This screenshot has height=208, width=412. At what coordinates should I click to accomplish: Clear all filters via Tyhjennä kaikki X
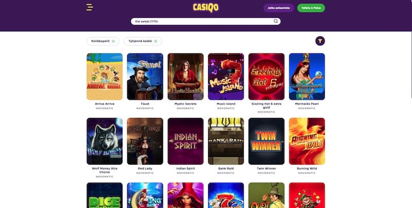(x=156, y=41)
